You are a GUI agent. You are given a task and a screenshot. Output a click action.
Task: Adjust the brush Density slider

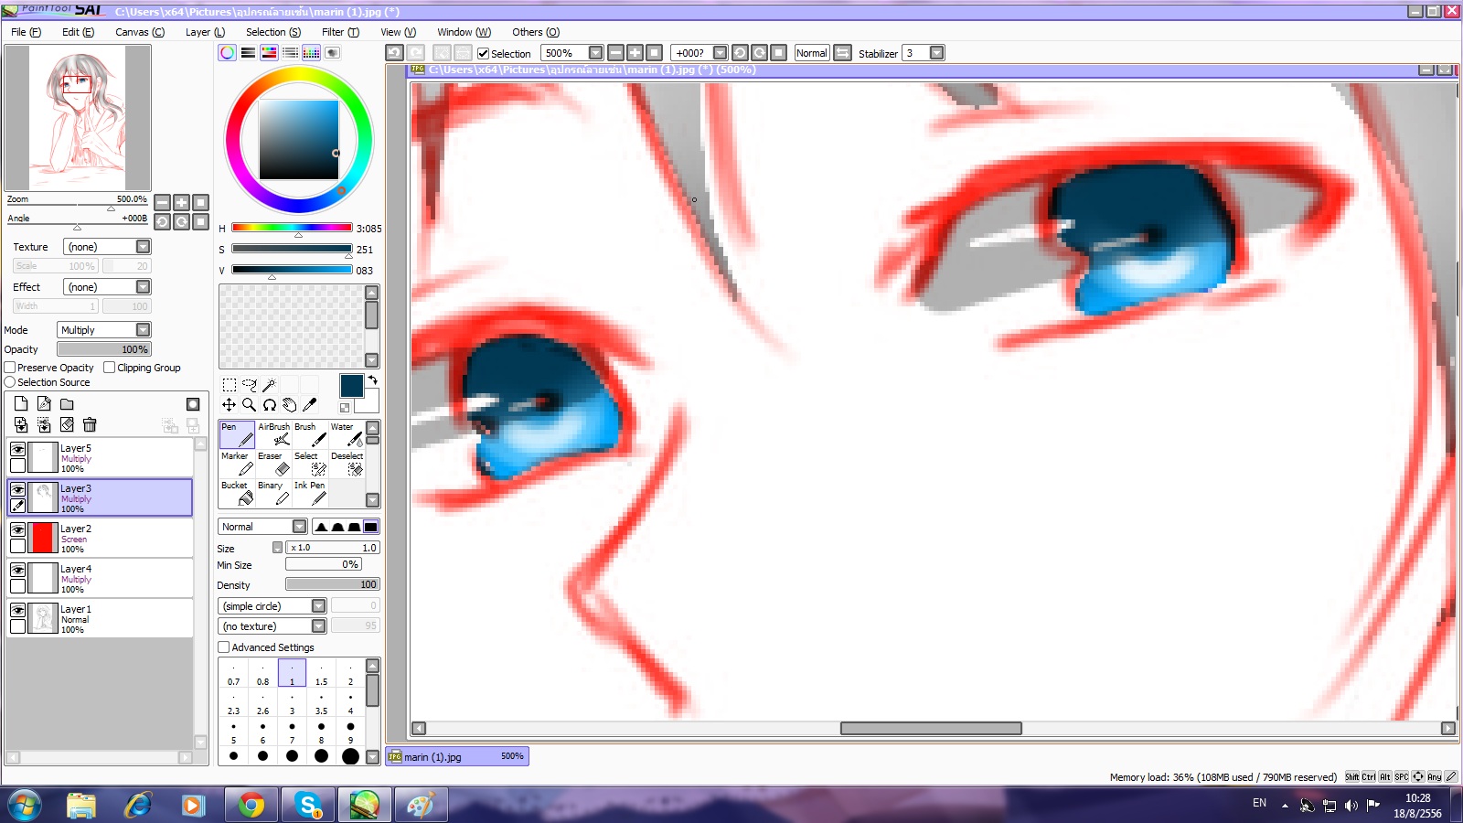(x=332, y=584)
